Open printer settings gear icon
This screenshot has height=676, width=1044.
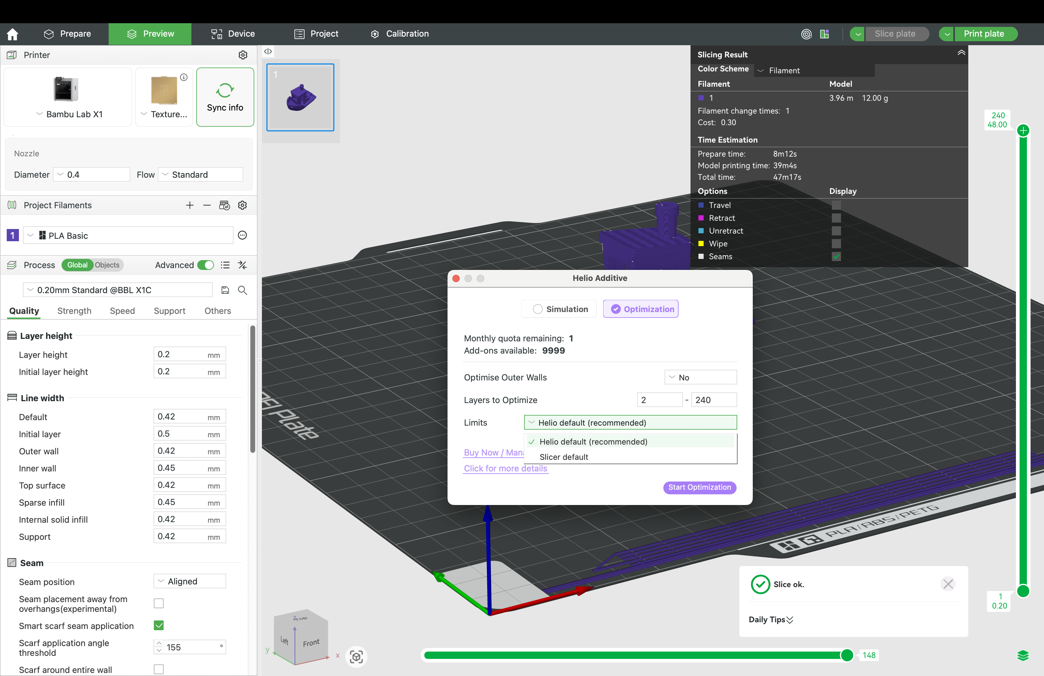(243, 55)
